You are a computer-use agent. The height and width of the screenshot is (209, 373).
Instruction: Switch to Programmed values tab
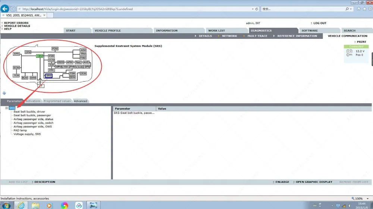point(57,101)
